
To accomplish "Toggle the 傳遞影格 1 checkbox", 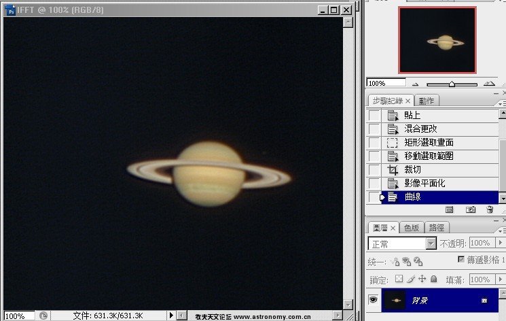I will (462, 260).
